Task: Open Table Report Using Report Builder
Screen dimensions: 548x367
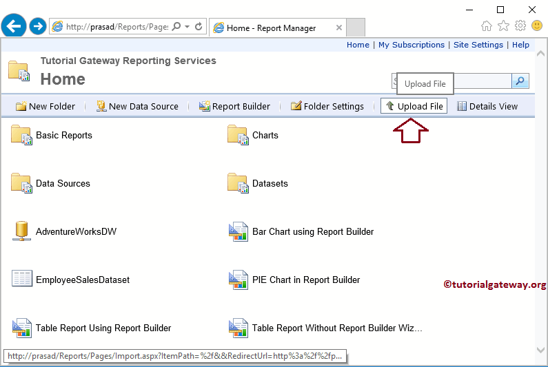Action: coord(103,328)
